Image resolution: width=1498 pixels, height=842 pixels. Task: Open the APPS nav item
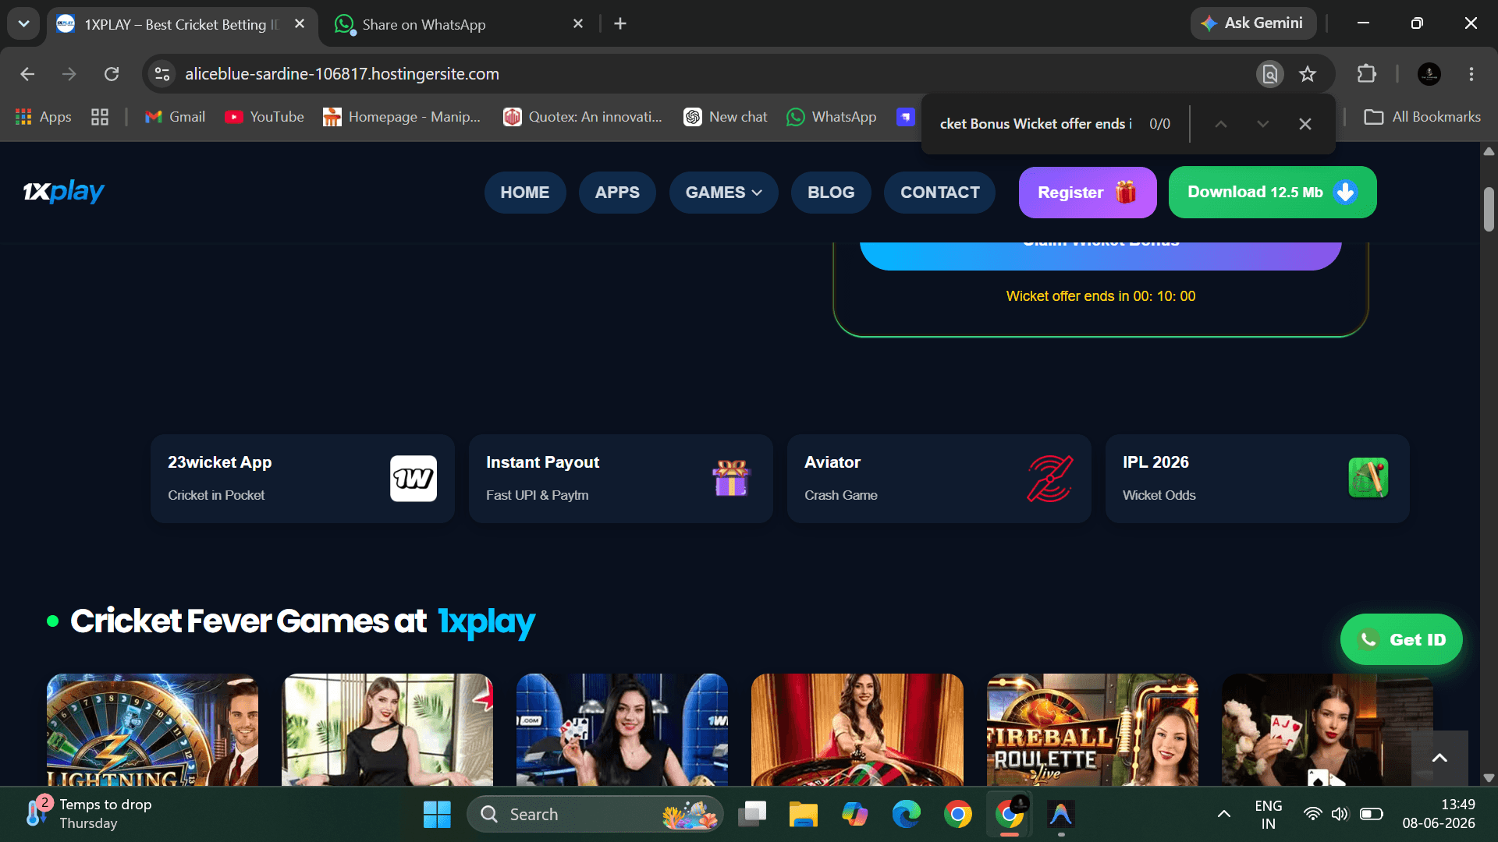tap(617, 193)
